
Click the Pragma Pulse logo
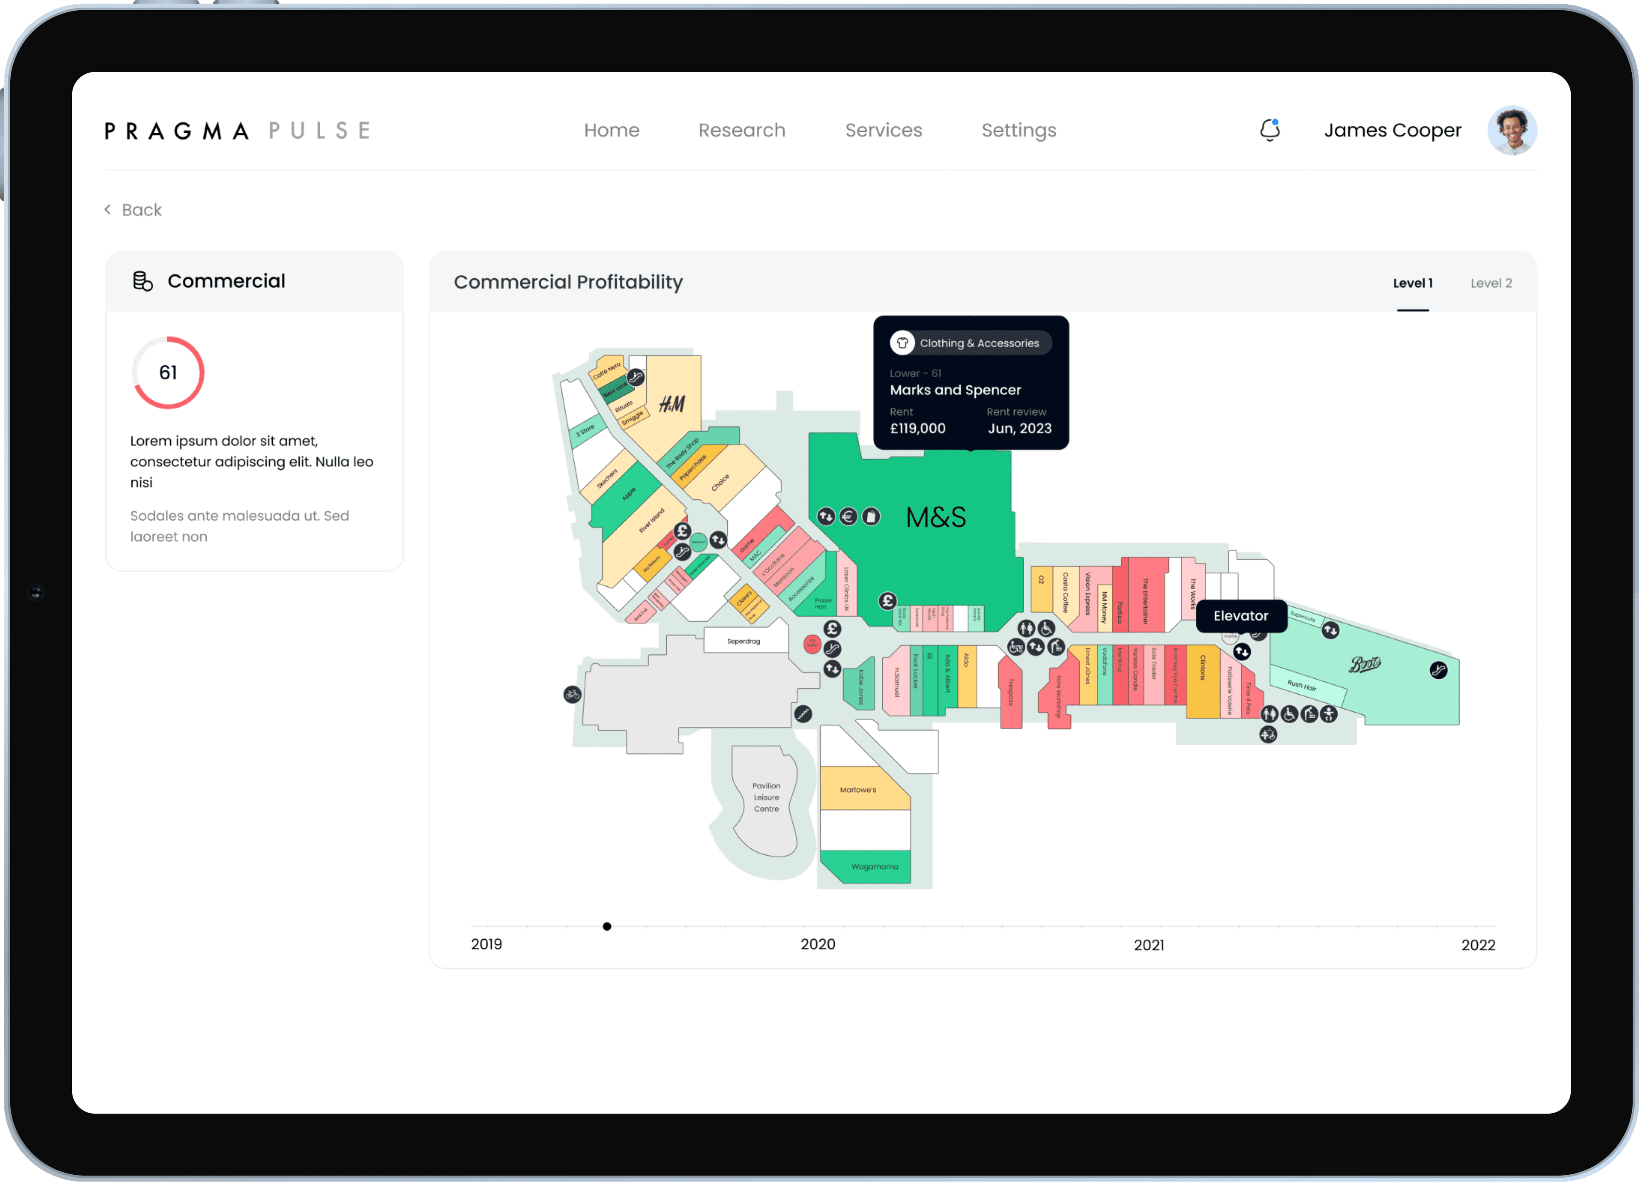click(x=238, y=131)
